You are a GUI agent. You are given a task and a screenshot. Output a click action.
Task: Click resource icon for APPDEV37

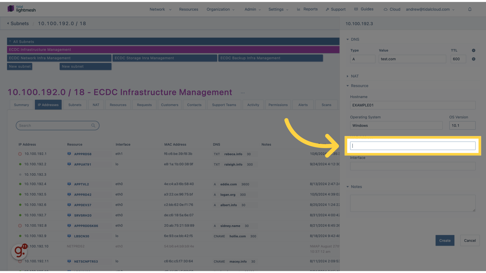[69, 205]
